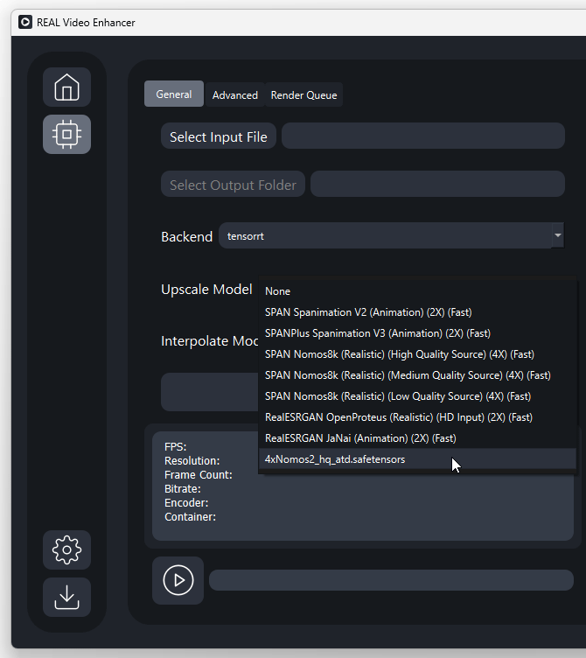Start rendering with the play button
The image size is (586, 658).
[178, 580]
